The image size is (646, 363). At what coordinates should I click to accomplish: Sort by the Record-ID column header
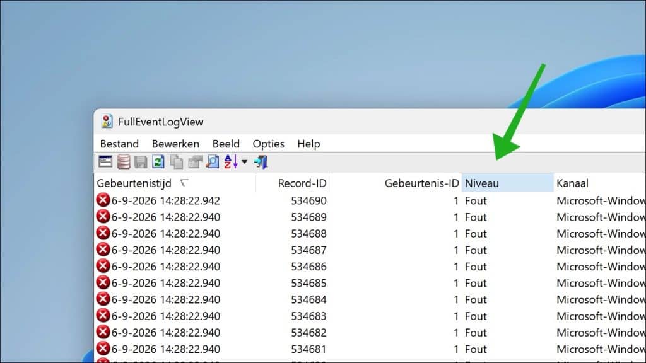click(x=293, y=183)
